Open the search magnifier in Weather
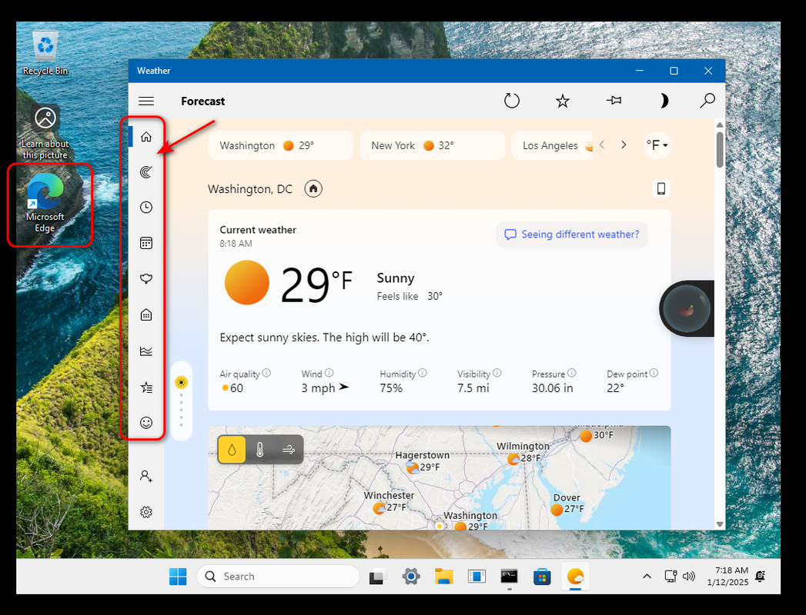This screenshot has height=615, width=806. (707, 101)
